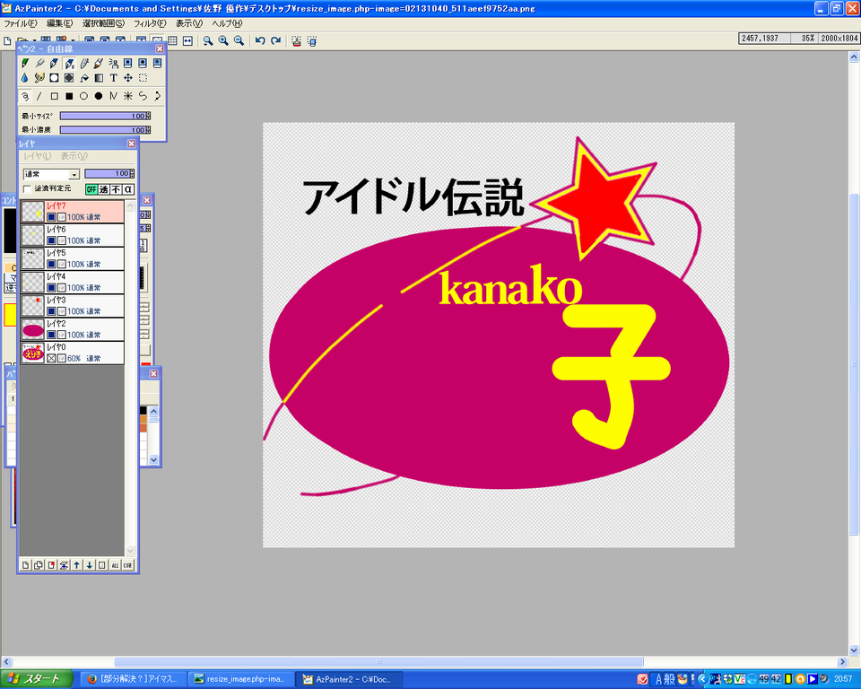Click the ALL button in layer panel
The width and height of the screenshot is (861, 689).
click(x=115, y=565)
